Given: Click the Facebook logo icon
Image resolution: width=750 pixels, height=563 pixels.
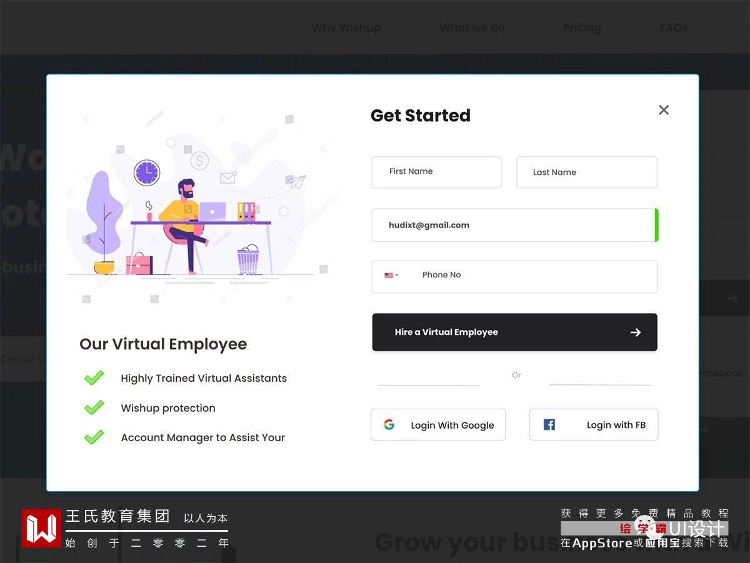Looking at the screenshot, I should pyautogui.click(x=549, y=425).
